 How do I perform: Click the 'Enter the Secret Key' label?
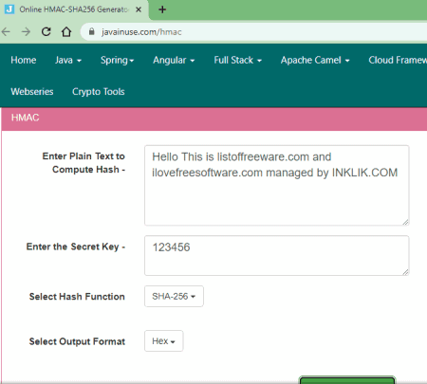[76, 247]
